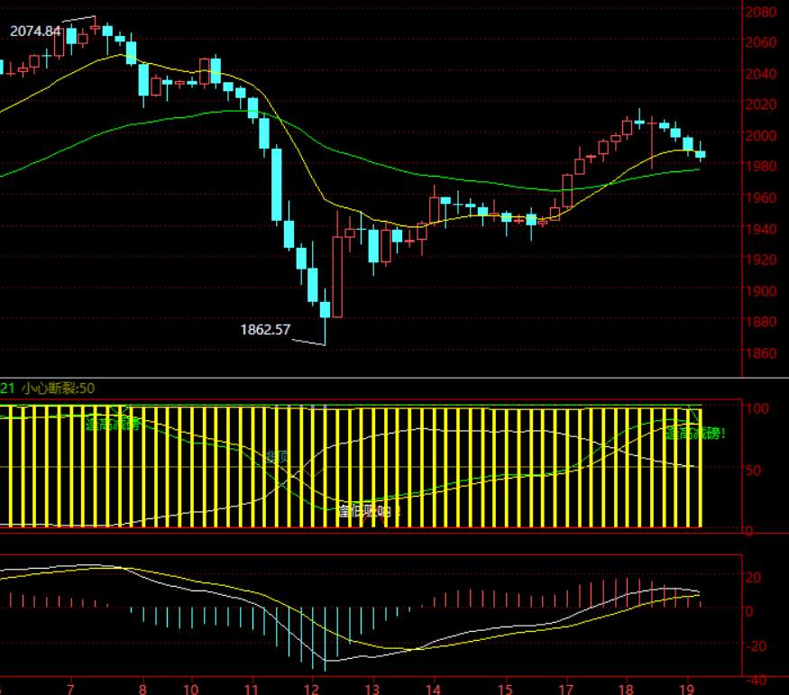The image size is (789, 695).
Task: Click date 19 on the time axis
Action: [687, 689]
